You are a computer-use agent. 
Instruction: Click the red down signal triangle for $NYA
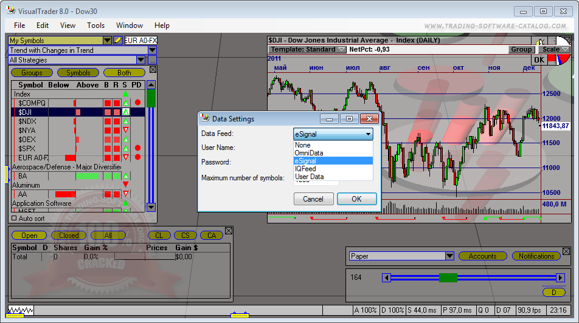tap(125, 131)
